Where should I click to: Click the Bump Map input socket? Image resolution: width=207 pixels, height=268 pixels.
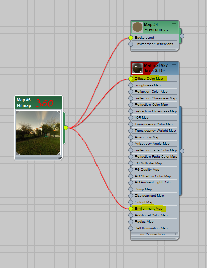click(130, 189)
